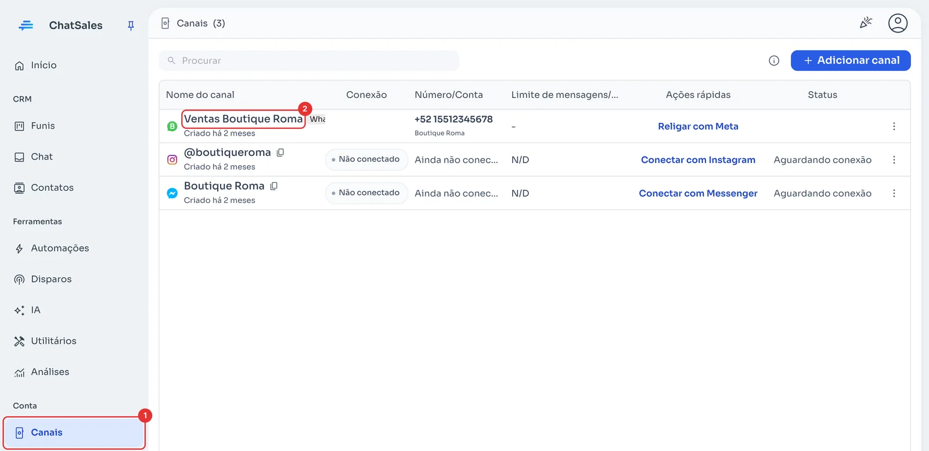
Task: Click the Ventas Boutique Roma channel name
Action: click(243, 119)
